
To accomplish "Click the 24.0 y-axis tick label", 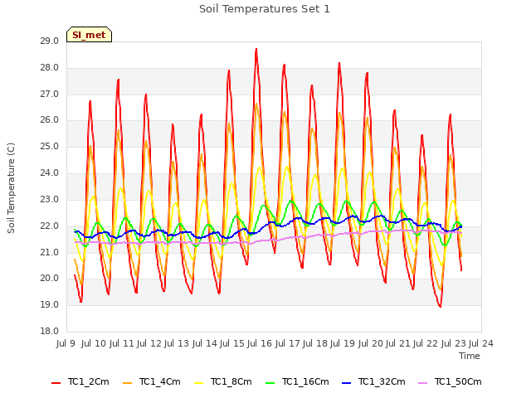I will (x=50, y=173).
